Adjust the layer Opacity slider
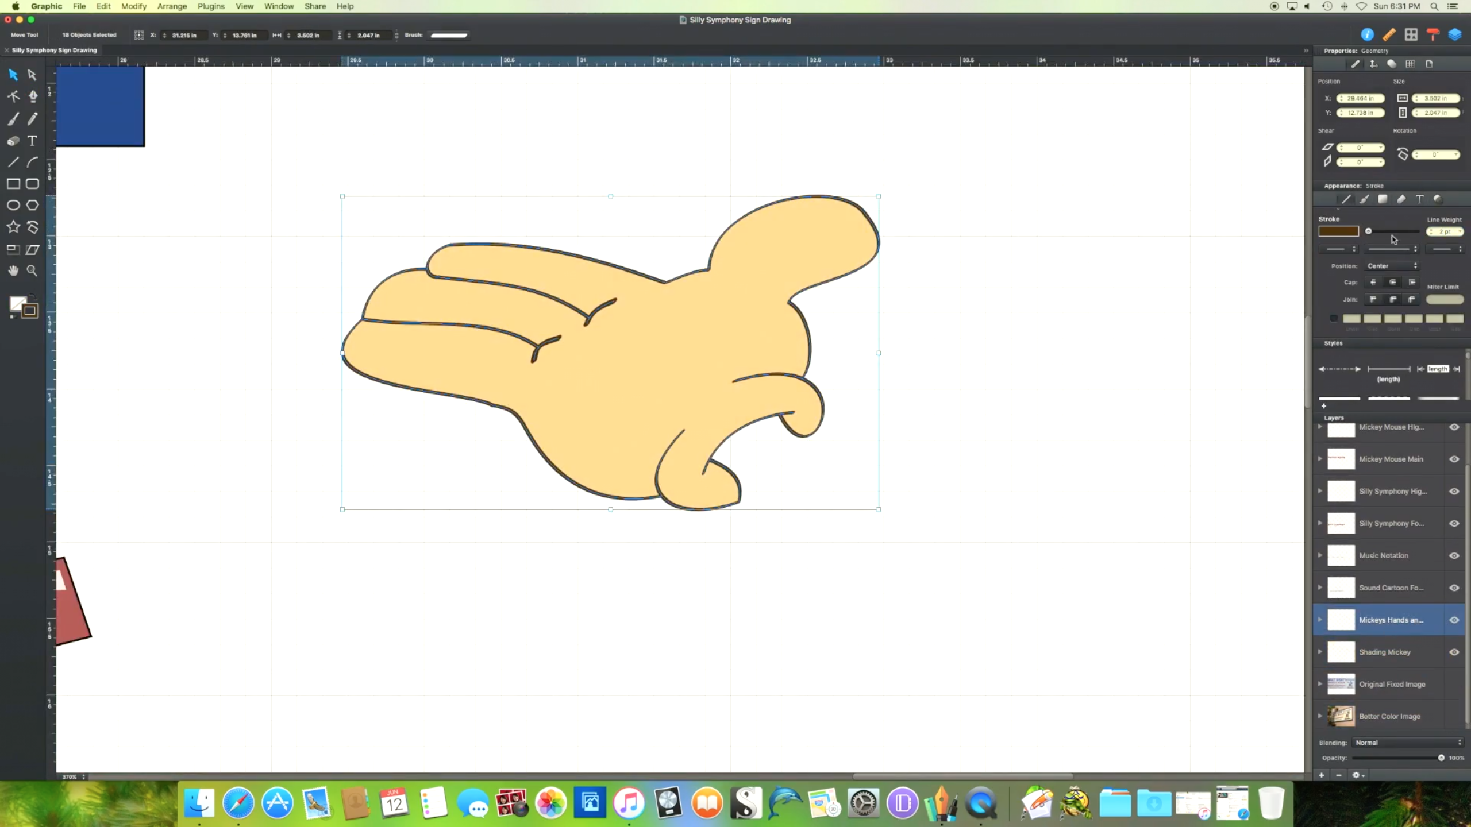The width and height of the screenshot is (1471, 827). 1397,758
